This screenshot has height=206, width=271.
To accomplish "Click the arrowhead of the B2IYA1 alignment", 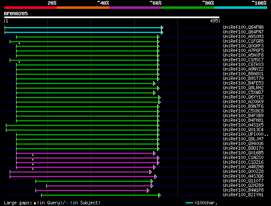I will pos(159,195).
